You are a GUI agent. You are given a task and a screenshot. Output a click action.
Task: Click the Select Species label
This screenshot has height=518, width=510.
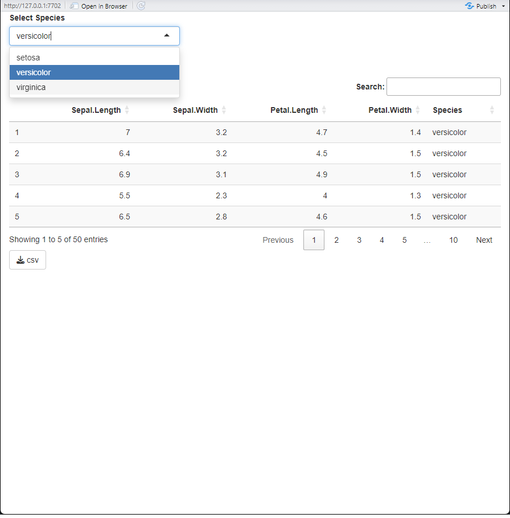coord(37,18)
